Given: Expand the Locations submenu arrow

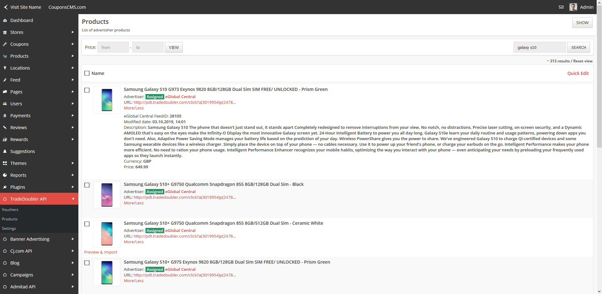Looking at the screenshot, I should [x=73, y=68].
